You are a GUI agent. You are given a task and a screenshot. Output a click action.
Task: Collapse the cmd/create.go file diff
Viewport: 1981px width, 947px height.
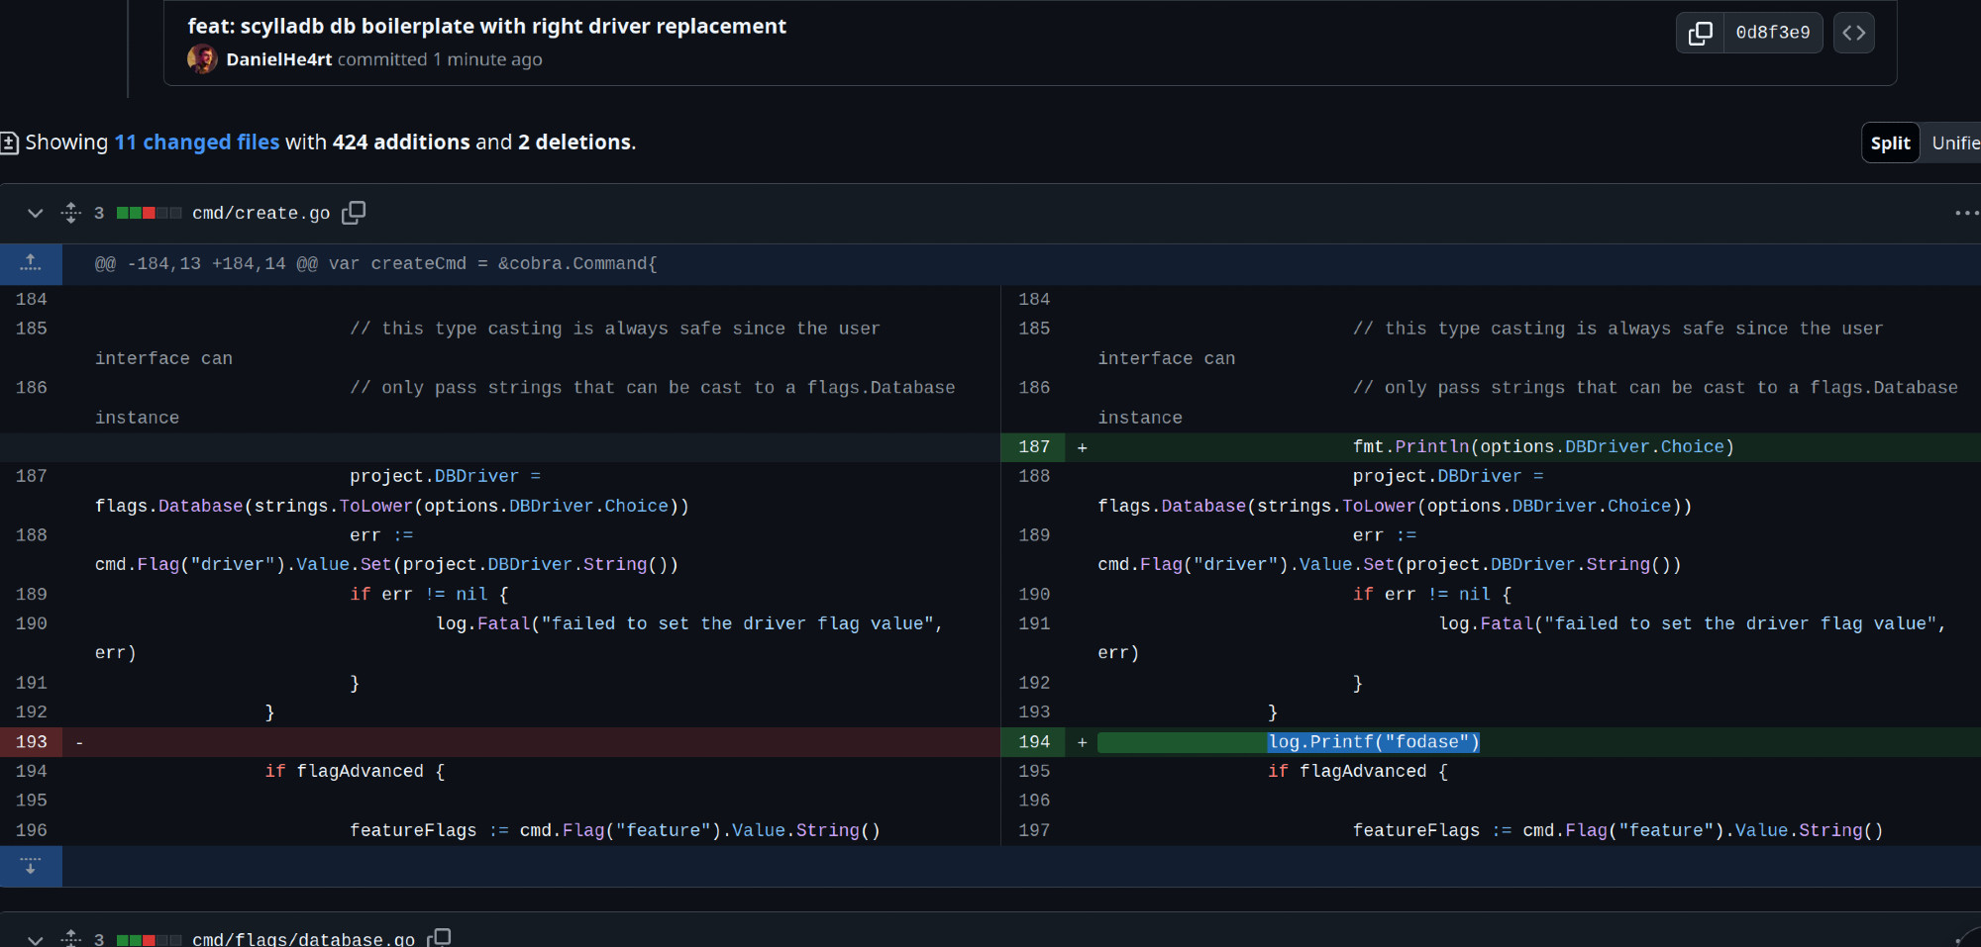[36, 213]
